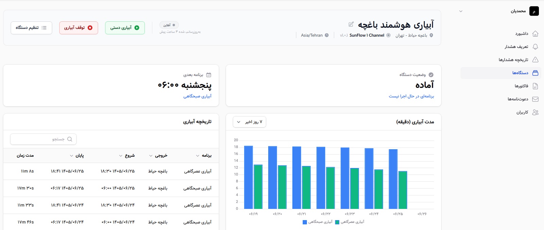Click the تاریخچه آبیاری panel title
544x230 pixels.
tap(198, 122)
